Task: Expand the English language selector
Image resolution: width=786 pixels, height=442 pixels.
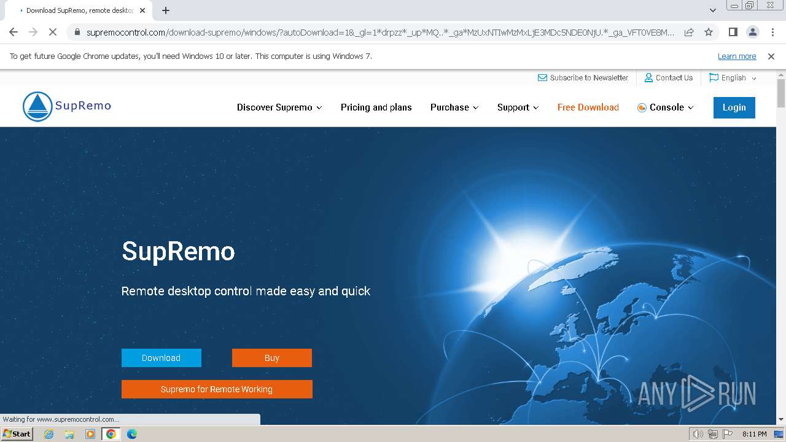Action: coord(733,78)
